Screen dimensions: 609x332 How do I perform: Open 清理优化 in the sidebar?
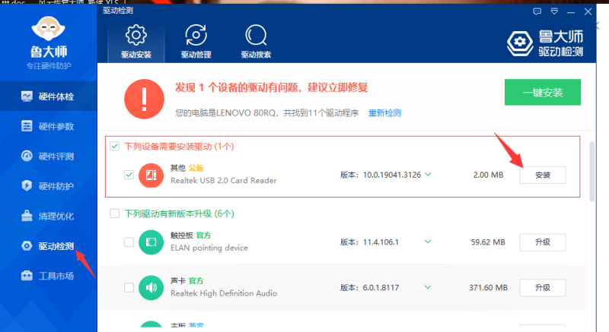48,216
